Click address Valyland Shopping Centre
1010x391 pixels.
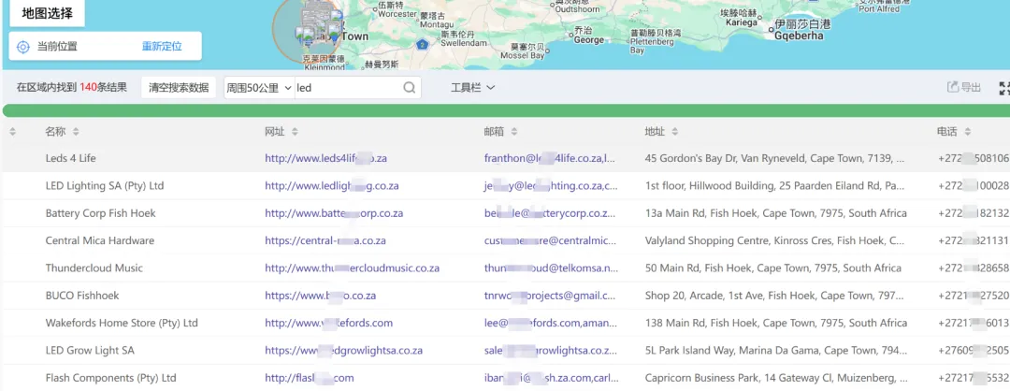[775, 241]
